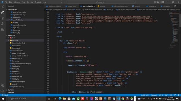Toggle the primary sidebar layout icon
181x101 pixels.
click(x=155, y=2)
